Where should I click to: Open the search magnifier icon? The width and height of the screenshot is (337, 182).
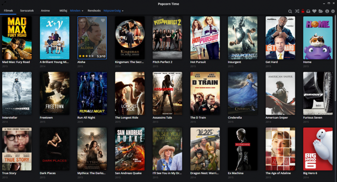click(290, 11)
